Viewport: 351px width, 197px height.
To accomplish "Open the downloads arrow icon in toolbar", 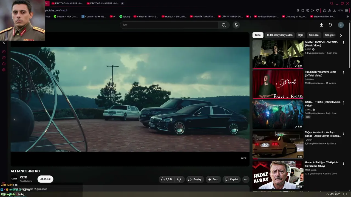I will point(335,10).
